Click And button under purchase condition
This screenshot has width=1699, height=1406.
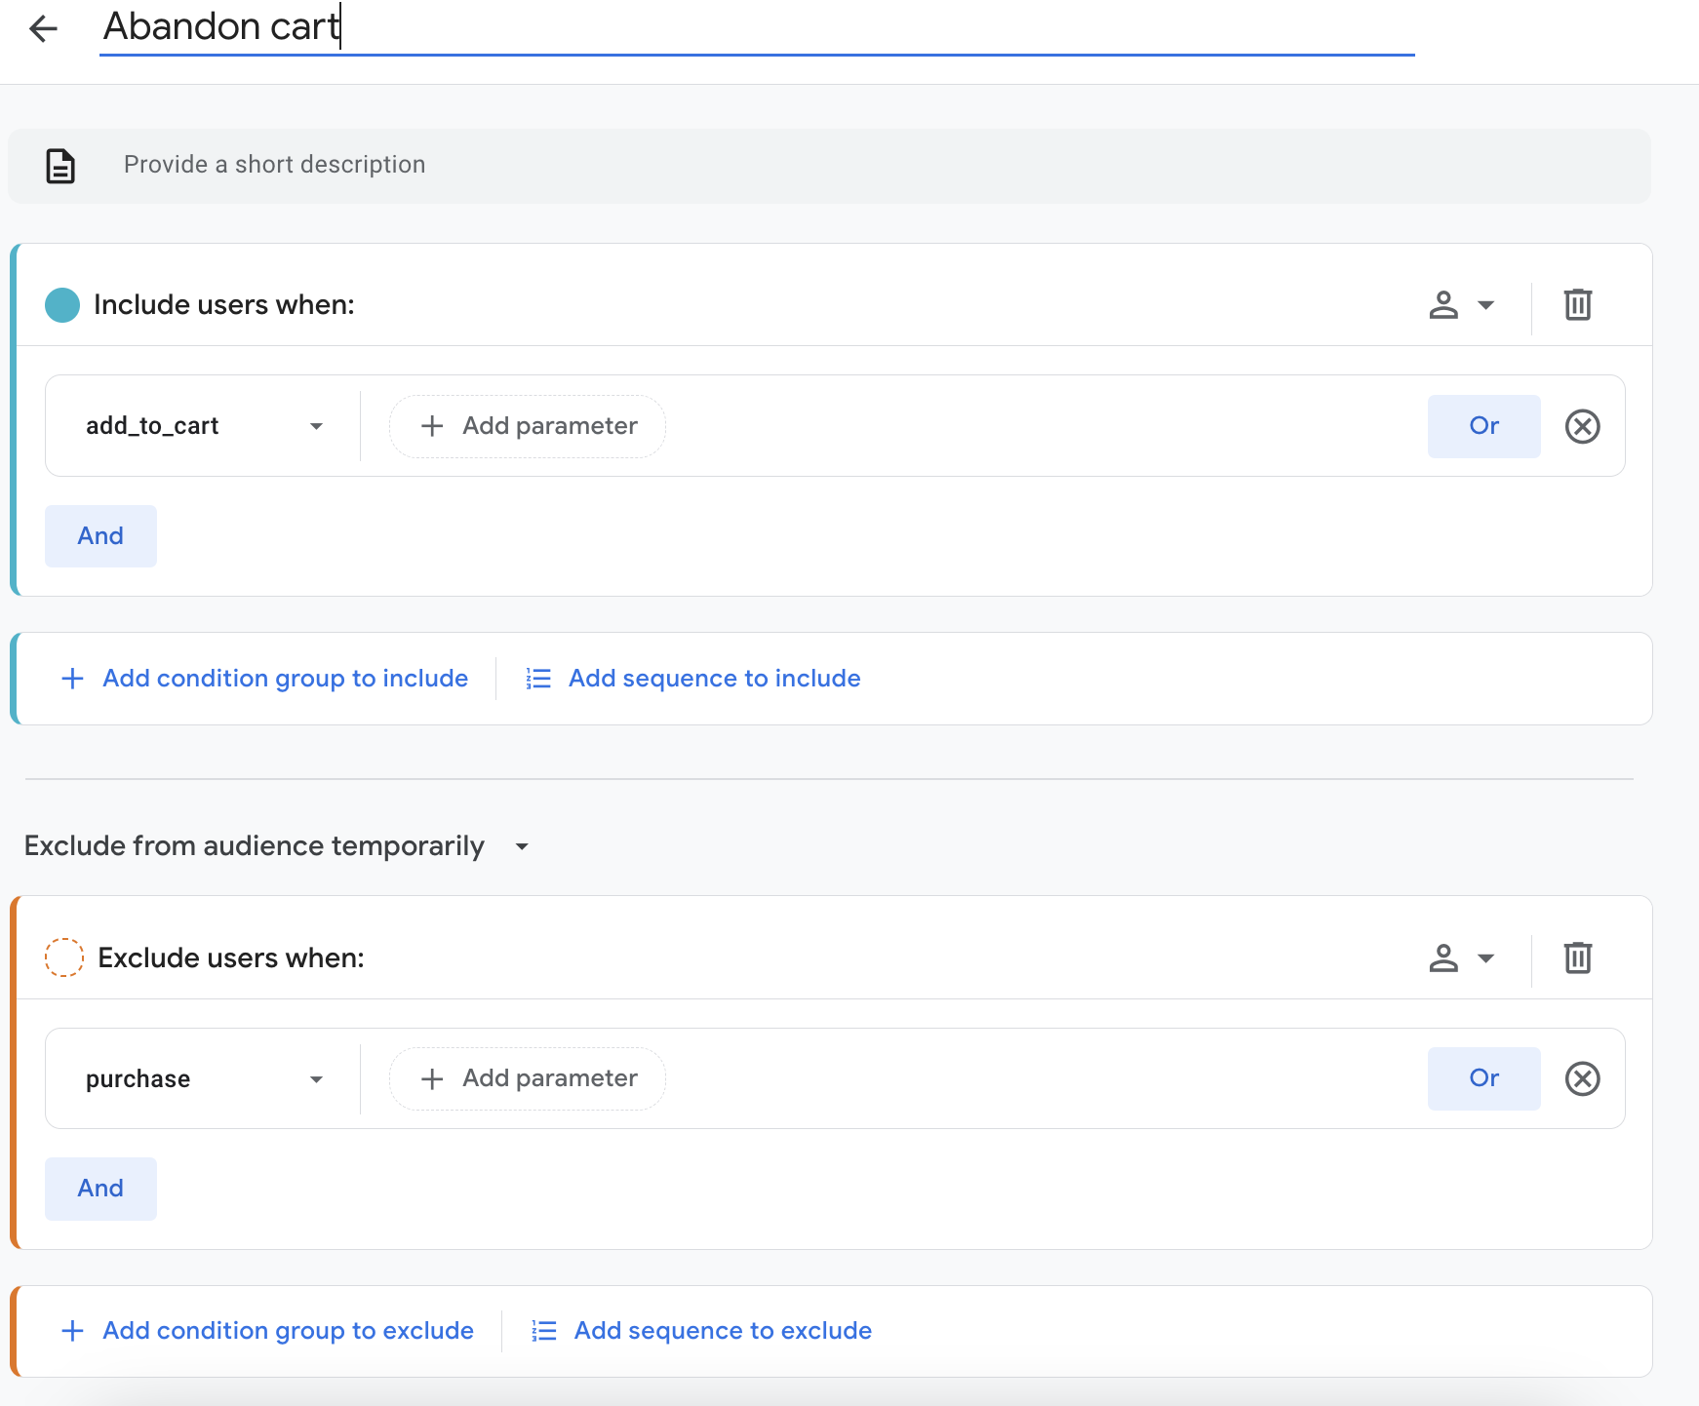[x=100, y=1189]
